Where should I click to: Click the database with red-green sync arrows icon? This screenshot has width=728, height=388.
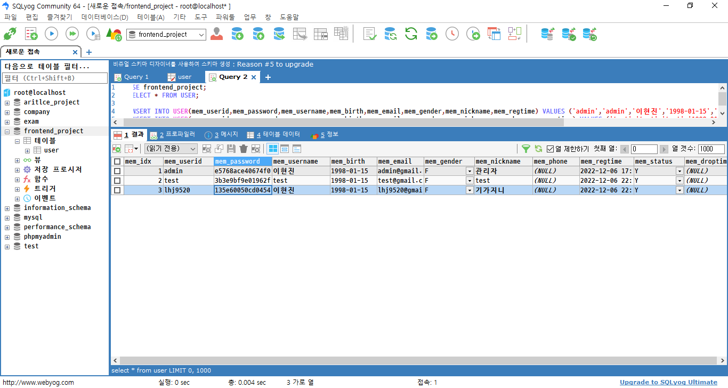[x=547, y=34]
